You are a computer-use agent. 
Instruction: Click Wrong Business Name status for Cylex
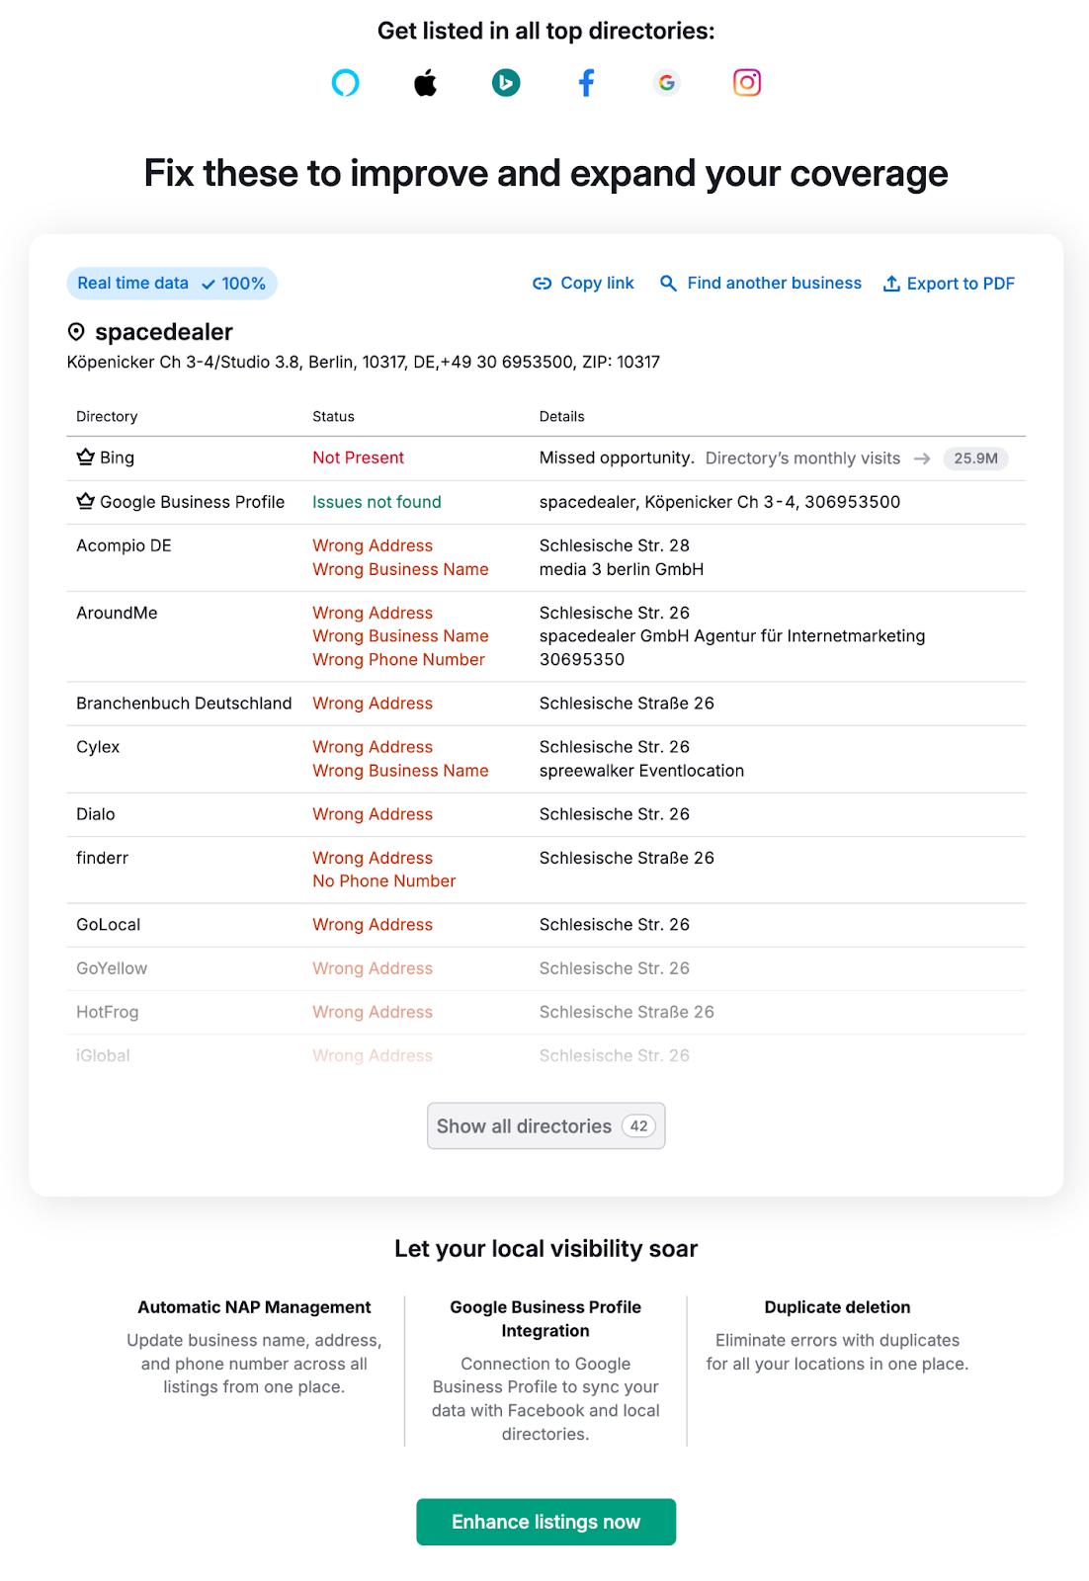(x=401, y=771)
